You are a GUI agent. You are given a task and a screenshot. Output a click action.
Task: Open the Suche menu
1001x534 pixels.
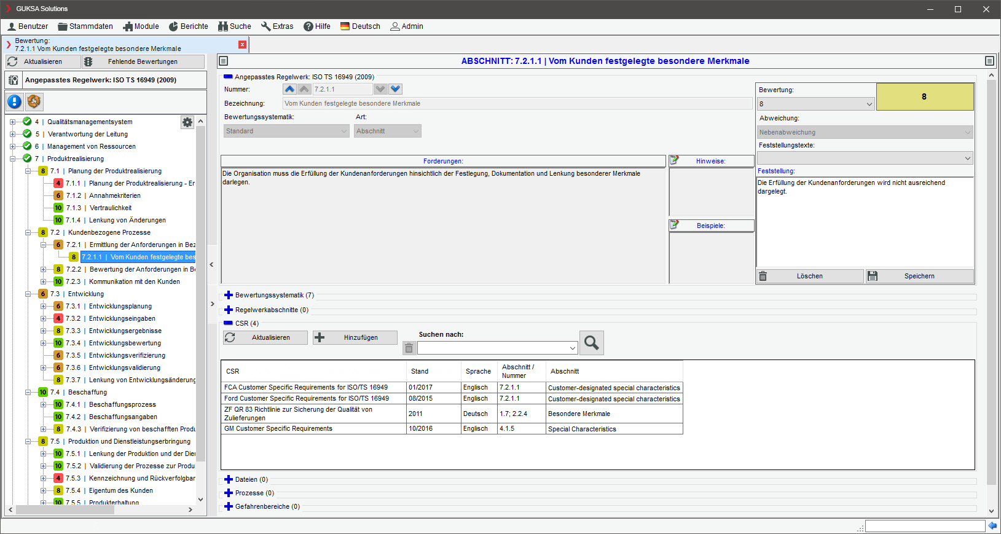point(235,26)
